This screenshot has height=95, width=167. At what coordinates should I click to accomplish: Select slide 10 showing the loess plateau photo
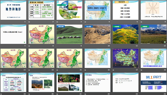(x=97, y=34)
